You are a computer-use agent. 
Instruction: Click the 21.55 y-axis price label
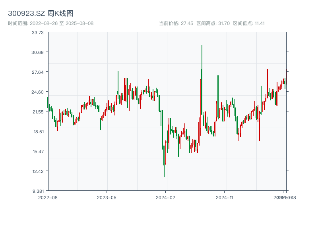pos(38,112)
